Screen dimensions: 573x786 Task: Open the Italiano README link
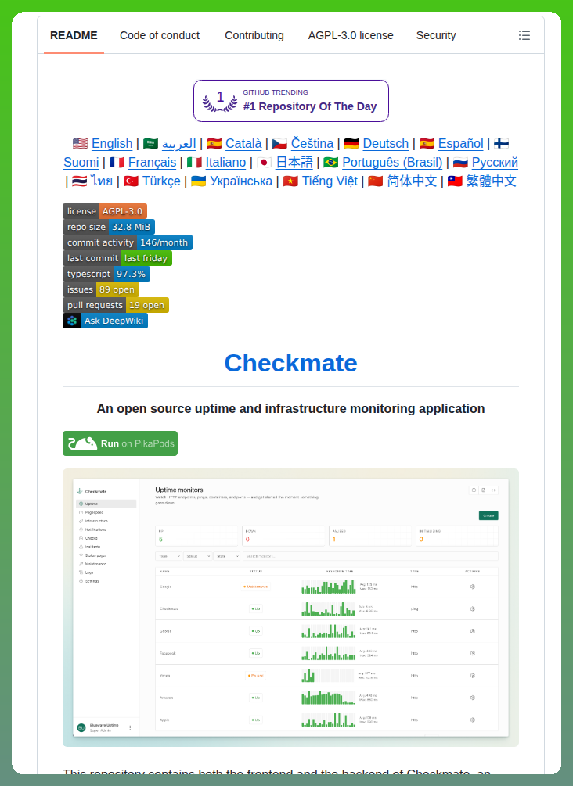pos(225,163)
